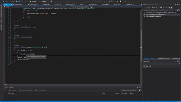The image size is (181, 102).
Task: Switch to the ISelect.cs tab
Action: point(58,5)
